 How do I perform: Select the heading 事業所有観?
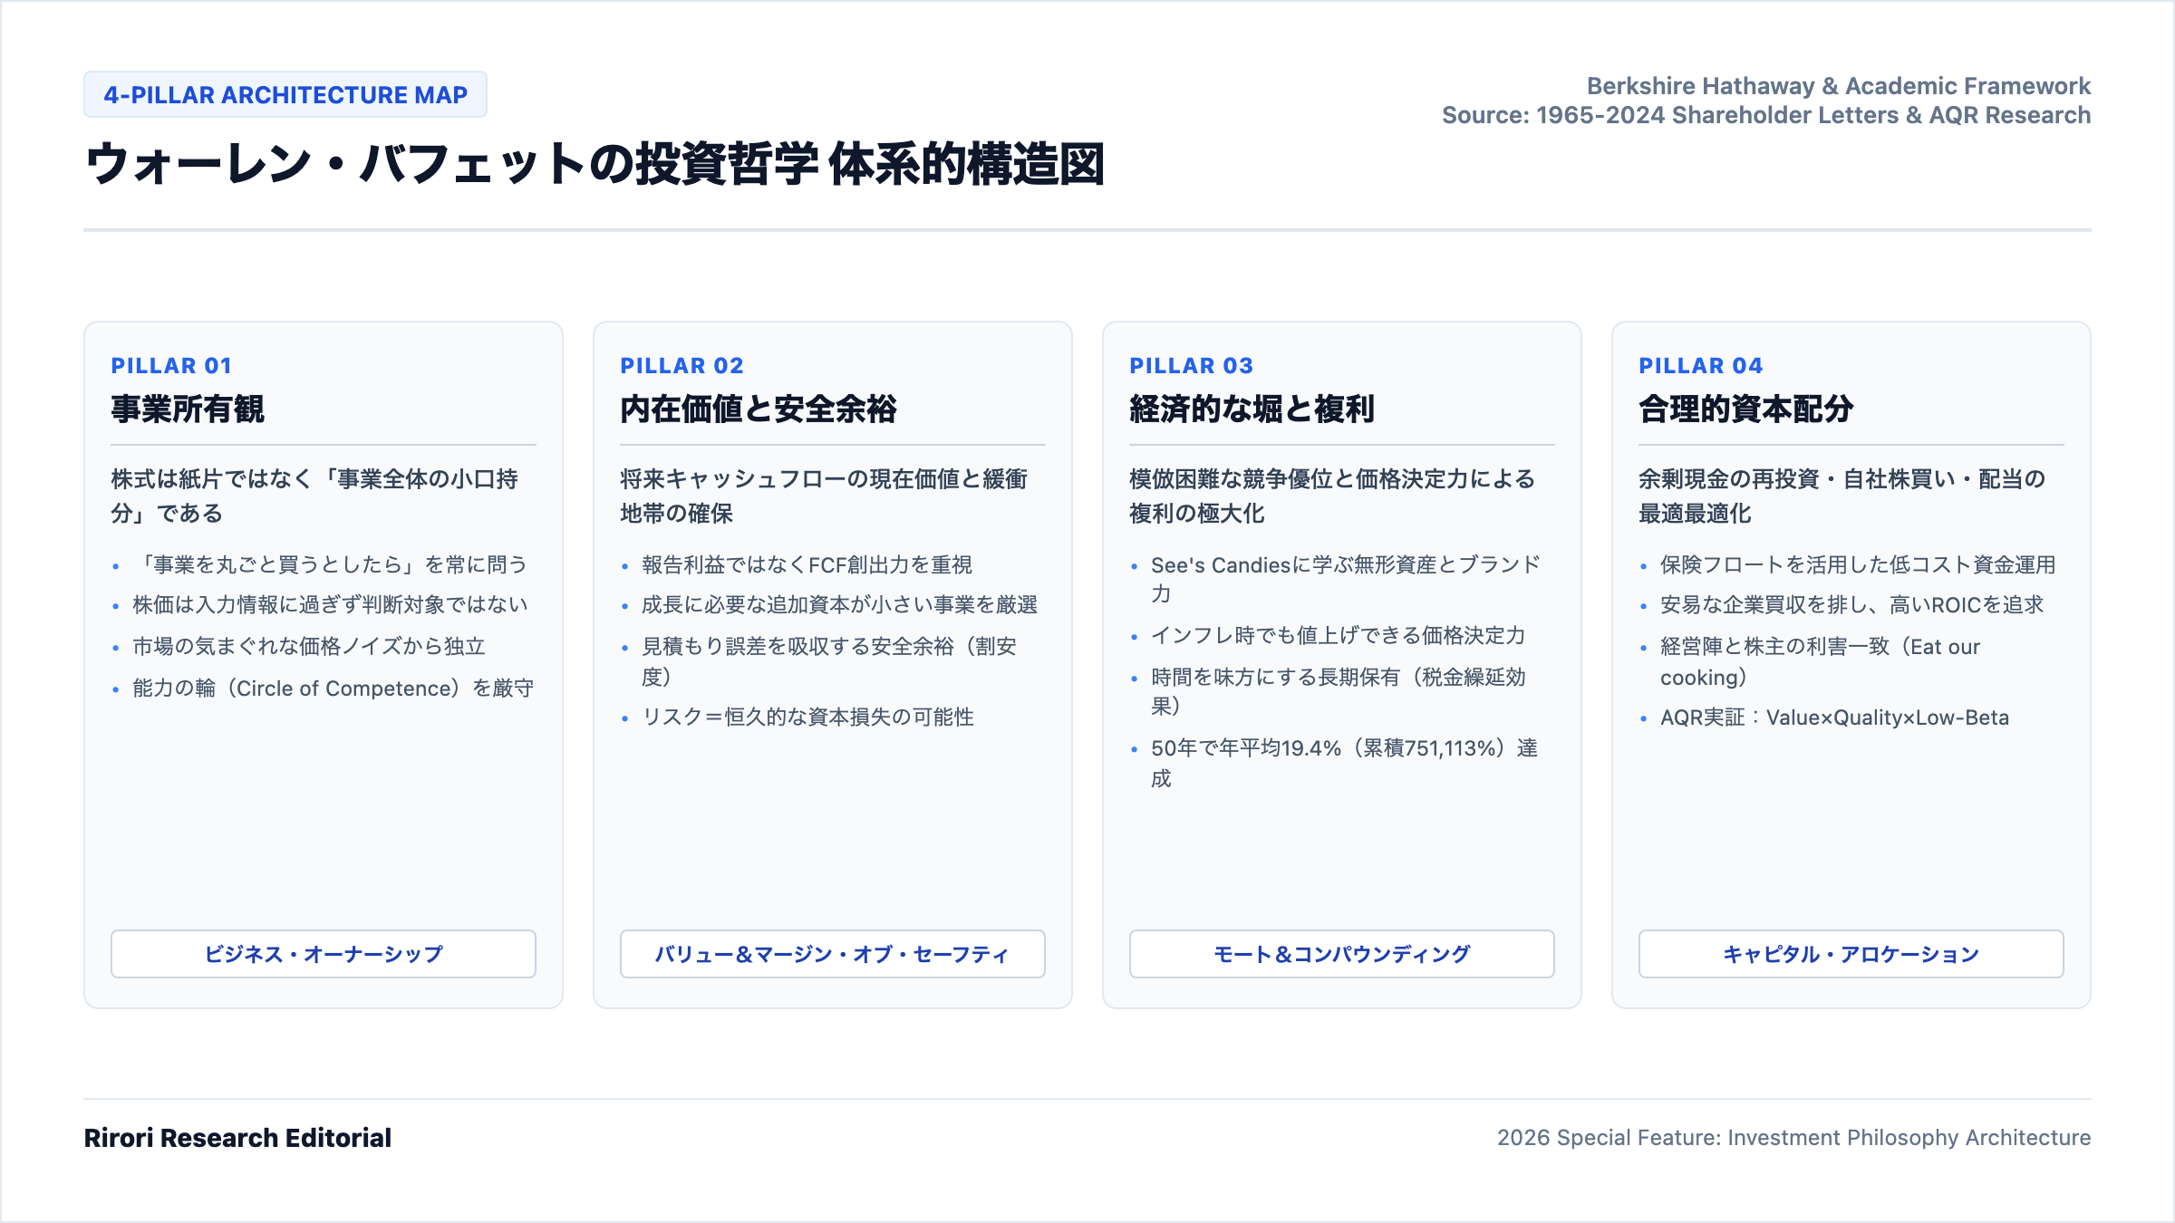click(x=188, y=409)
